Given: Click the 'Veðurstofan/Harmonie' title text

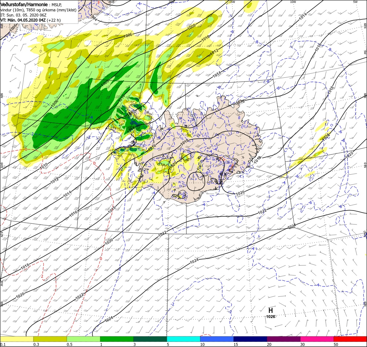Looking at the screenshot, I should (x=24, y=4).
